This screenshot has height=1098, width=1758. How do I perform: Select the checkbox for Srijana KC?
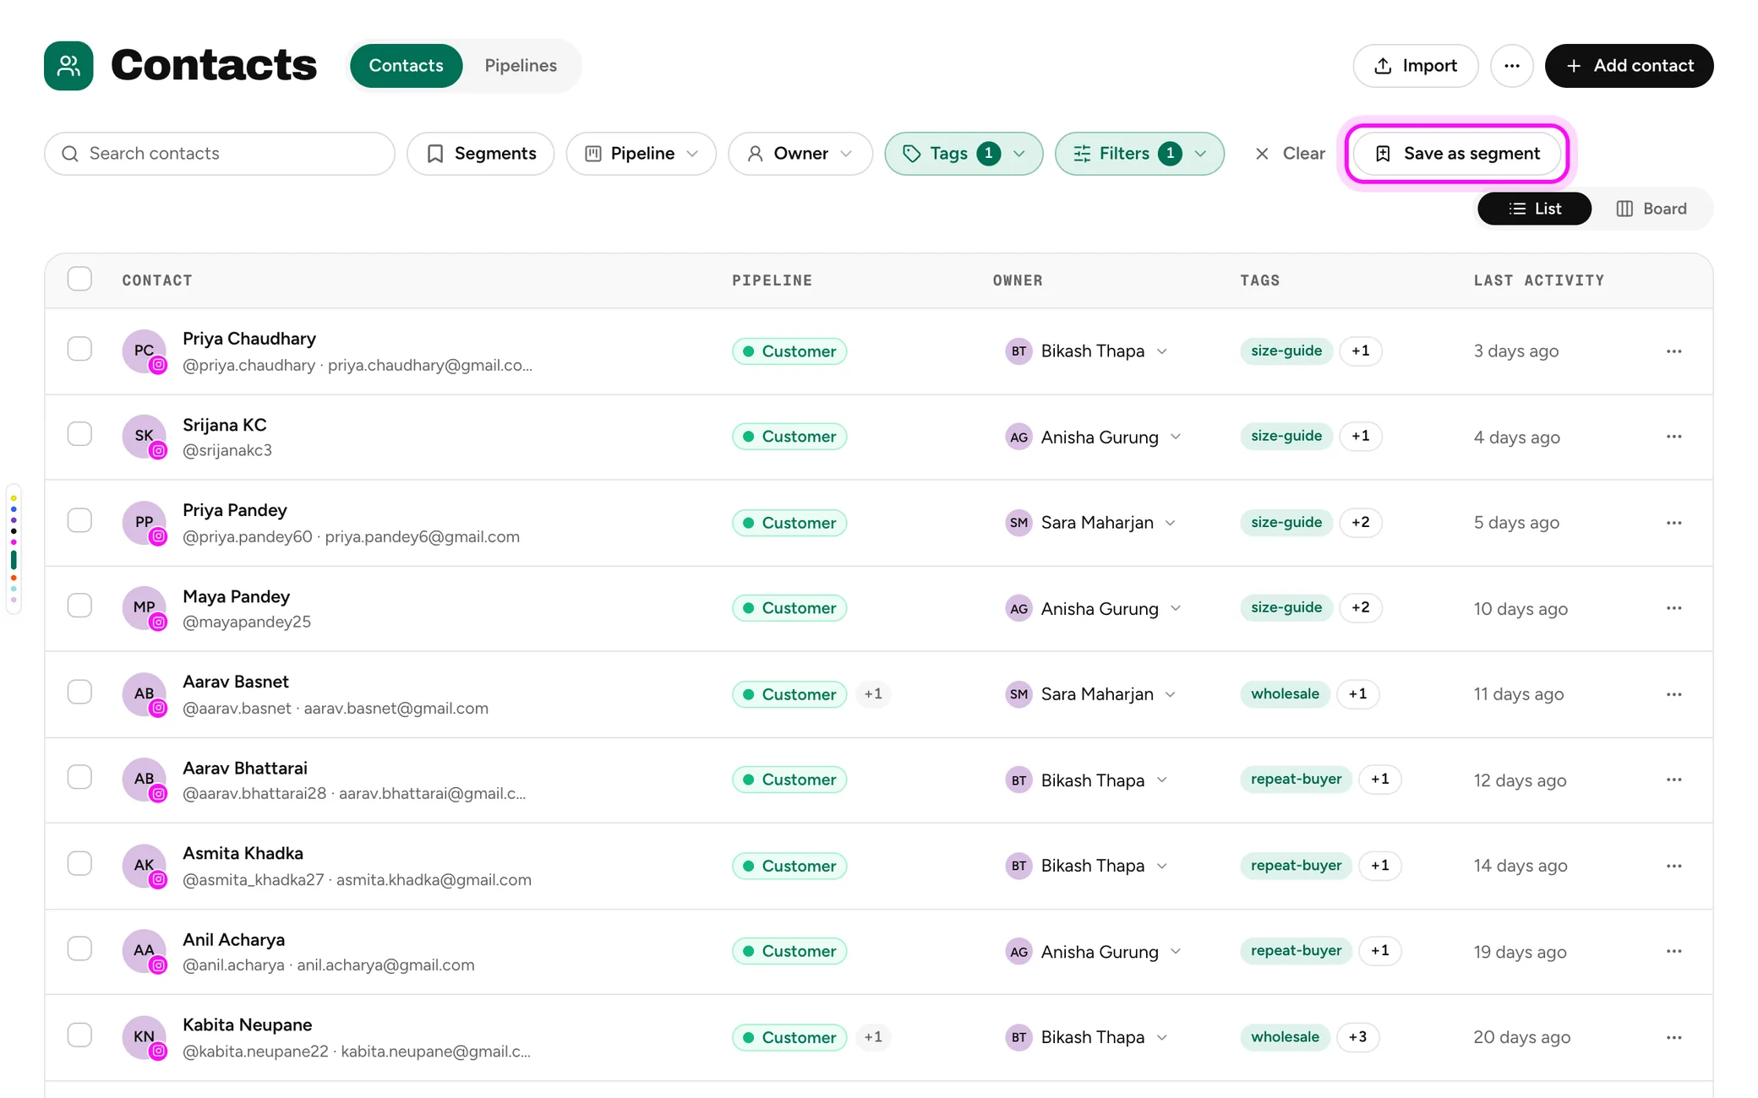79,434
